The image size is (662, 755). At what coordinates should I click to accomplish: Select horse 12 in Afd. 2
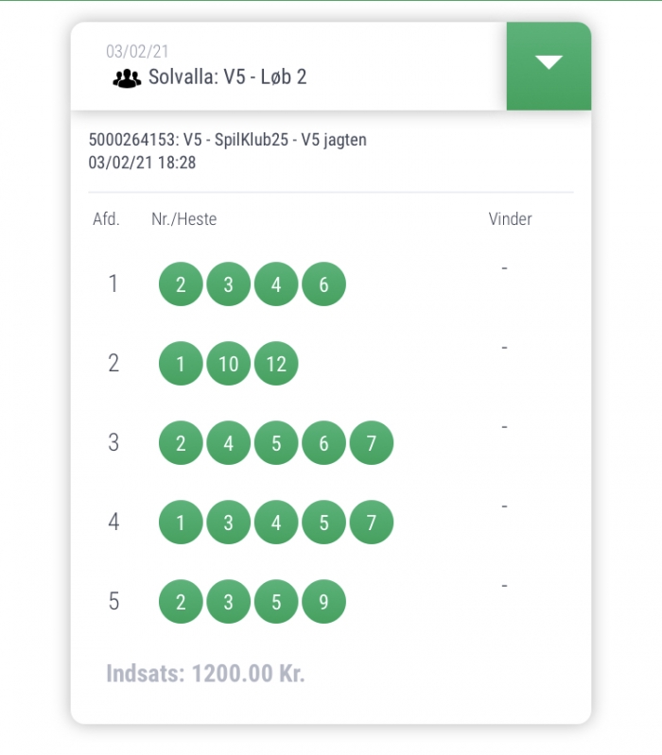[276, 364]
